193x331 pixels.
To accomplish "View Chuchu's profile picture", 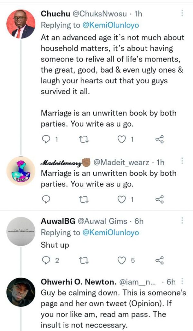I will coord(21,24).
